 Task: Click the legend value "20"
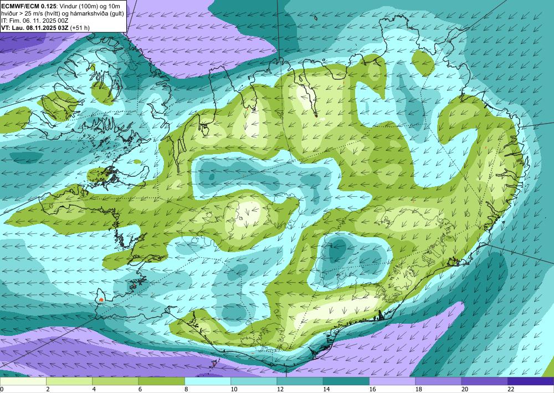[465, 389]
